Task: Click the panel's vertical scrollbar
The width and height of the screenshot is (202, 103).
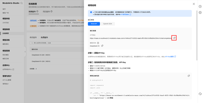Action: 197,35
